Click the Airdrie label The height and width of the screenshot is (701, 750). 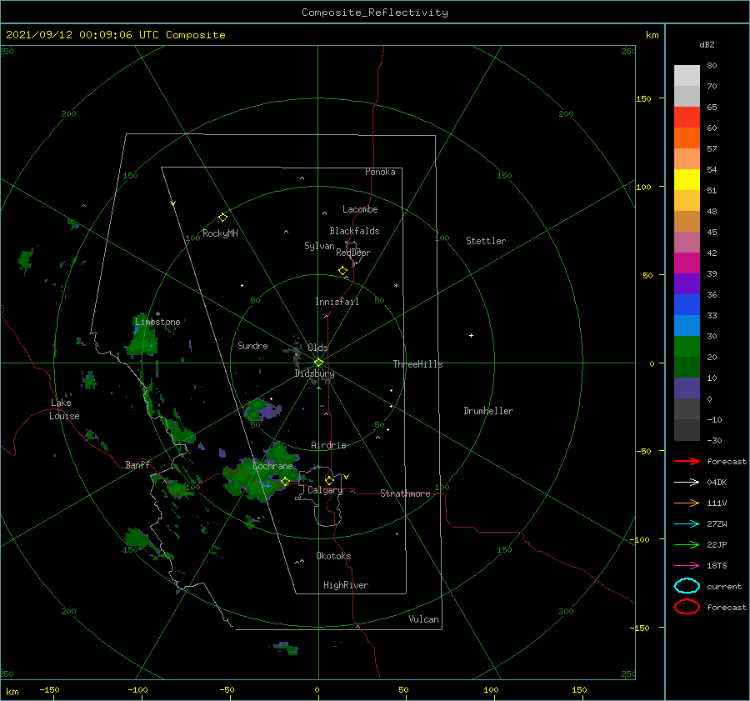328,445
